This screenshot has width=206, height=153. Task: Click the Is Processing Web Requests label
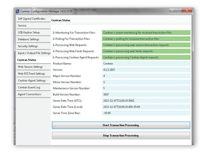pyautogui.click(x=70, y=45)
